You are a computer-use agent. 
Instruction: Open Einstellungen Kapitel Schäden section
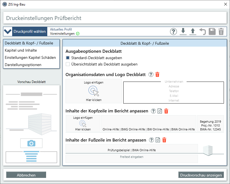coord(30,57)
